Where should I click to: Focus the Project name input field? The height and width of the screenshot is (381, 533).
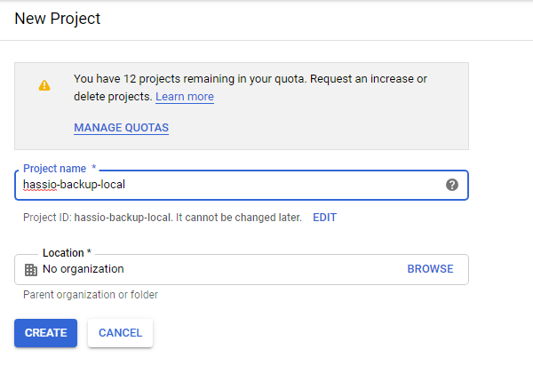(242, 185)
